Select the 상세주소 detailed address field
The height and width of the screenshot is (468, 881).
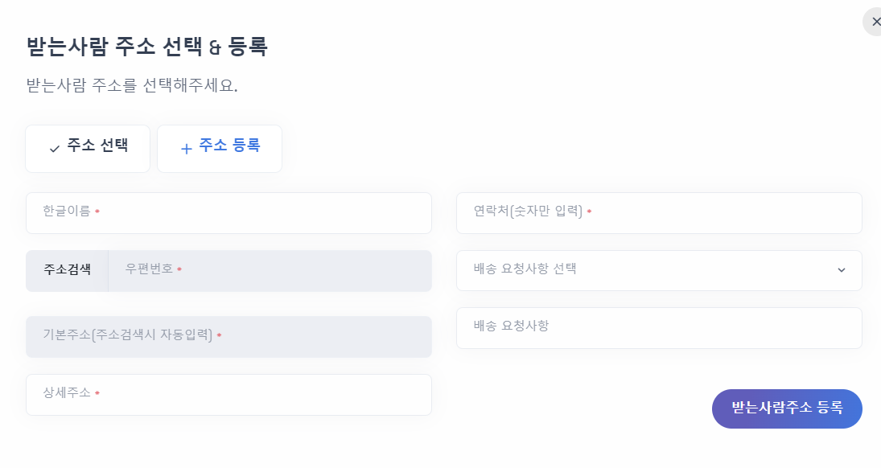[228, 394]
